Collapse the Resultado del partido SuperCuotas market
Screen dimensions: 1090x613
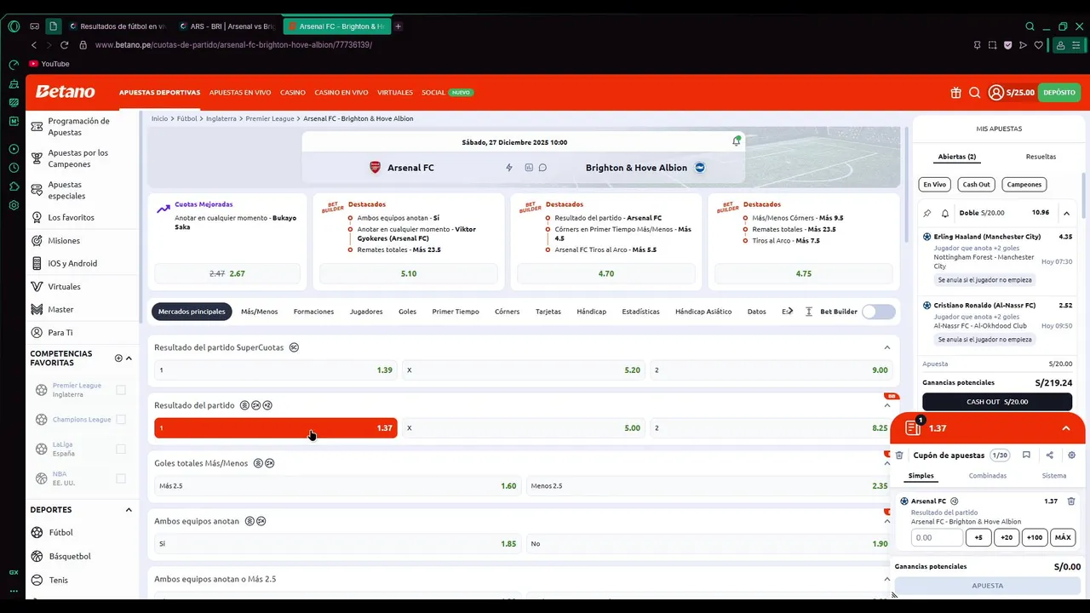coord(886,347)
